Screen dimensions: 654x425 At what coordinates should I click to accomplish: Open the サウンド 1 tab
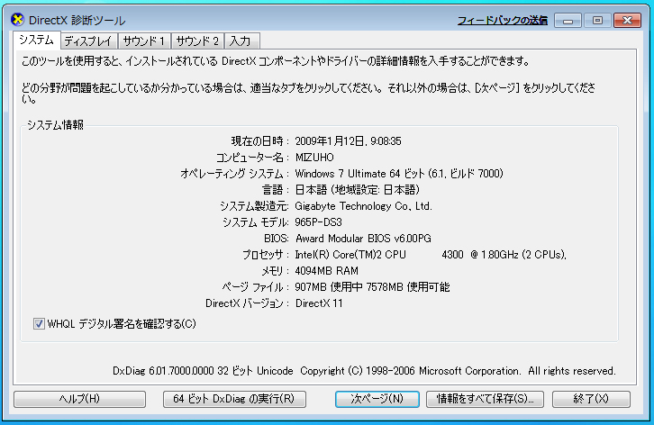pyautogui.click(x=143, y=41)
